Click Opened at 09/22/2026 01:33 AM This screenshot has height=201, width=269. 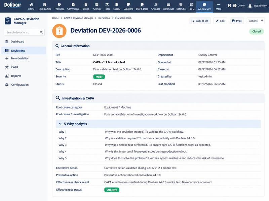212,62
